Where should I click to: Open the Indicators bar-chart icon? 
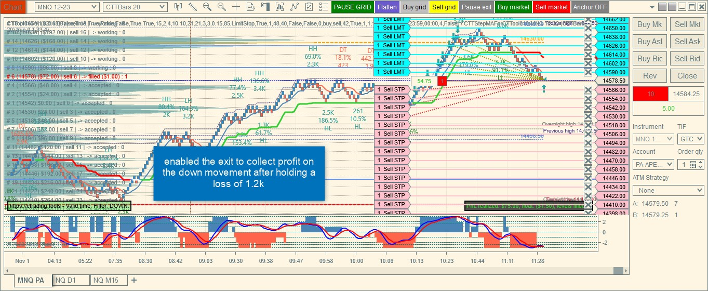[x=280, y=7]
